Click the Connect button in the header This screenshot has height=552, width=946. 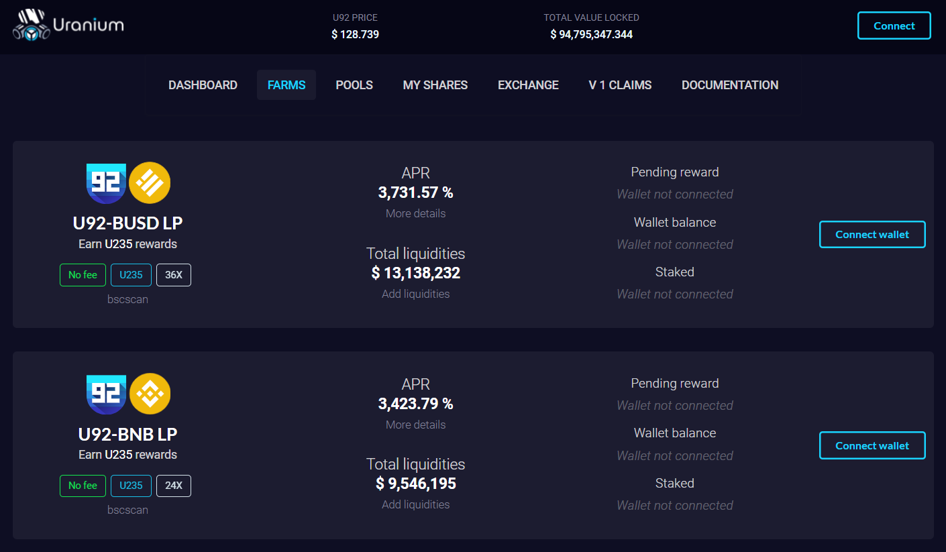click(894, 26)
